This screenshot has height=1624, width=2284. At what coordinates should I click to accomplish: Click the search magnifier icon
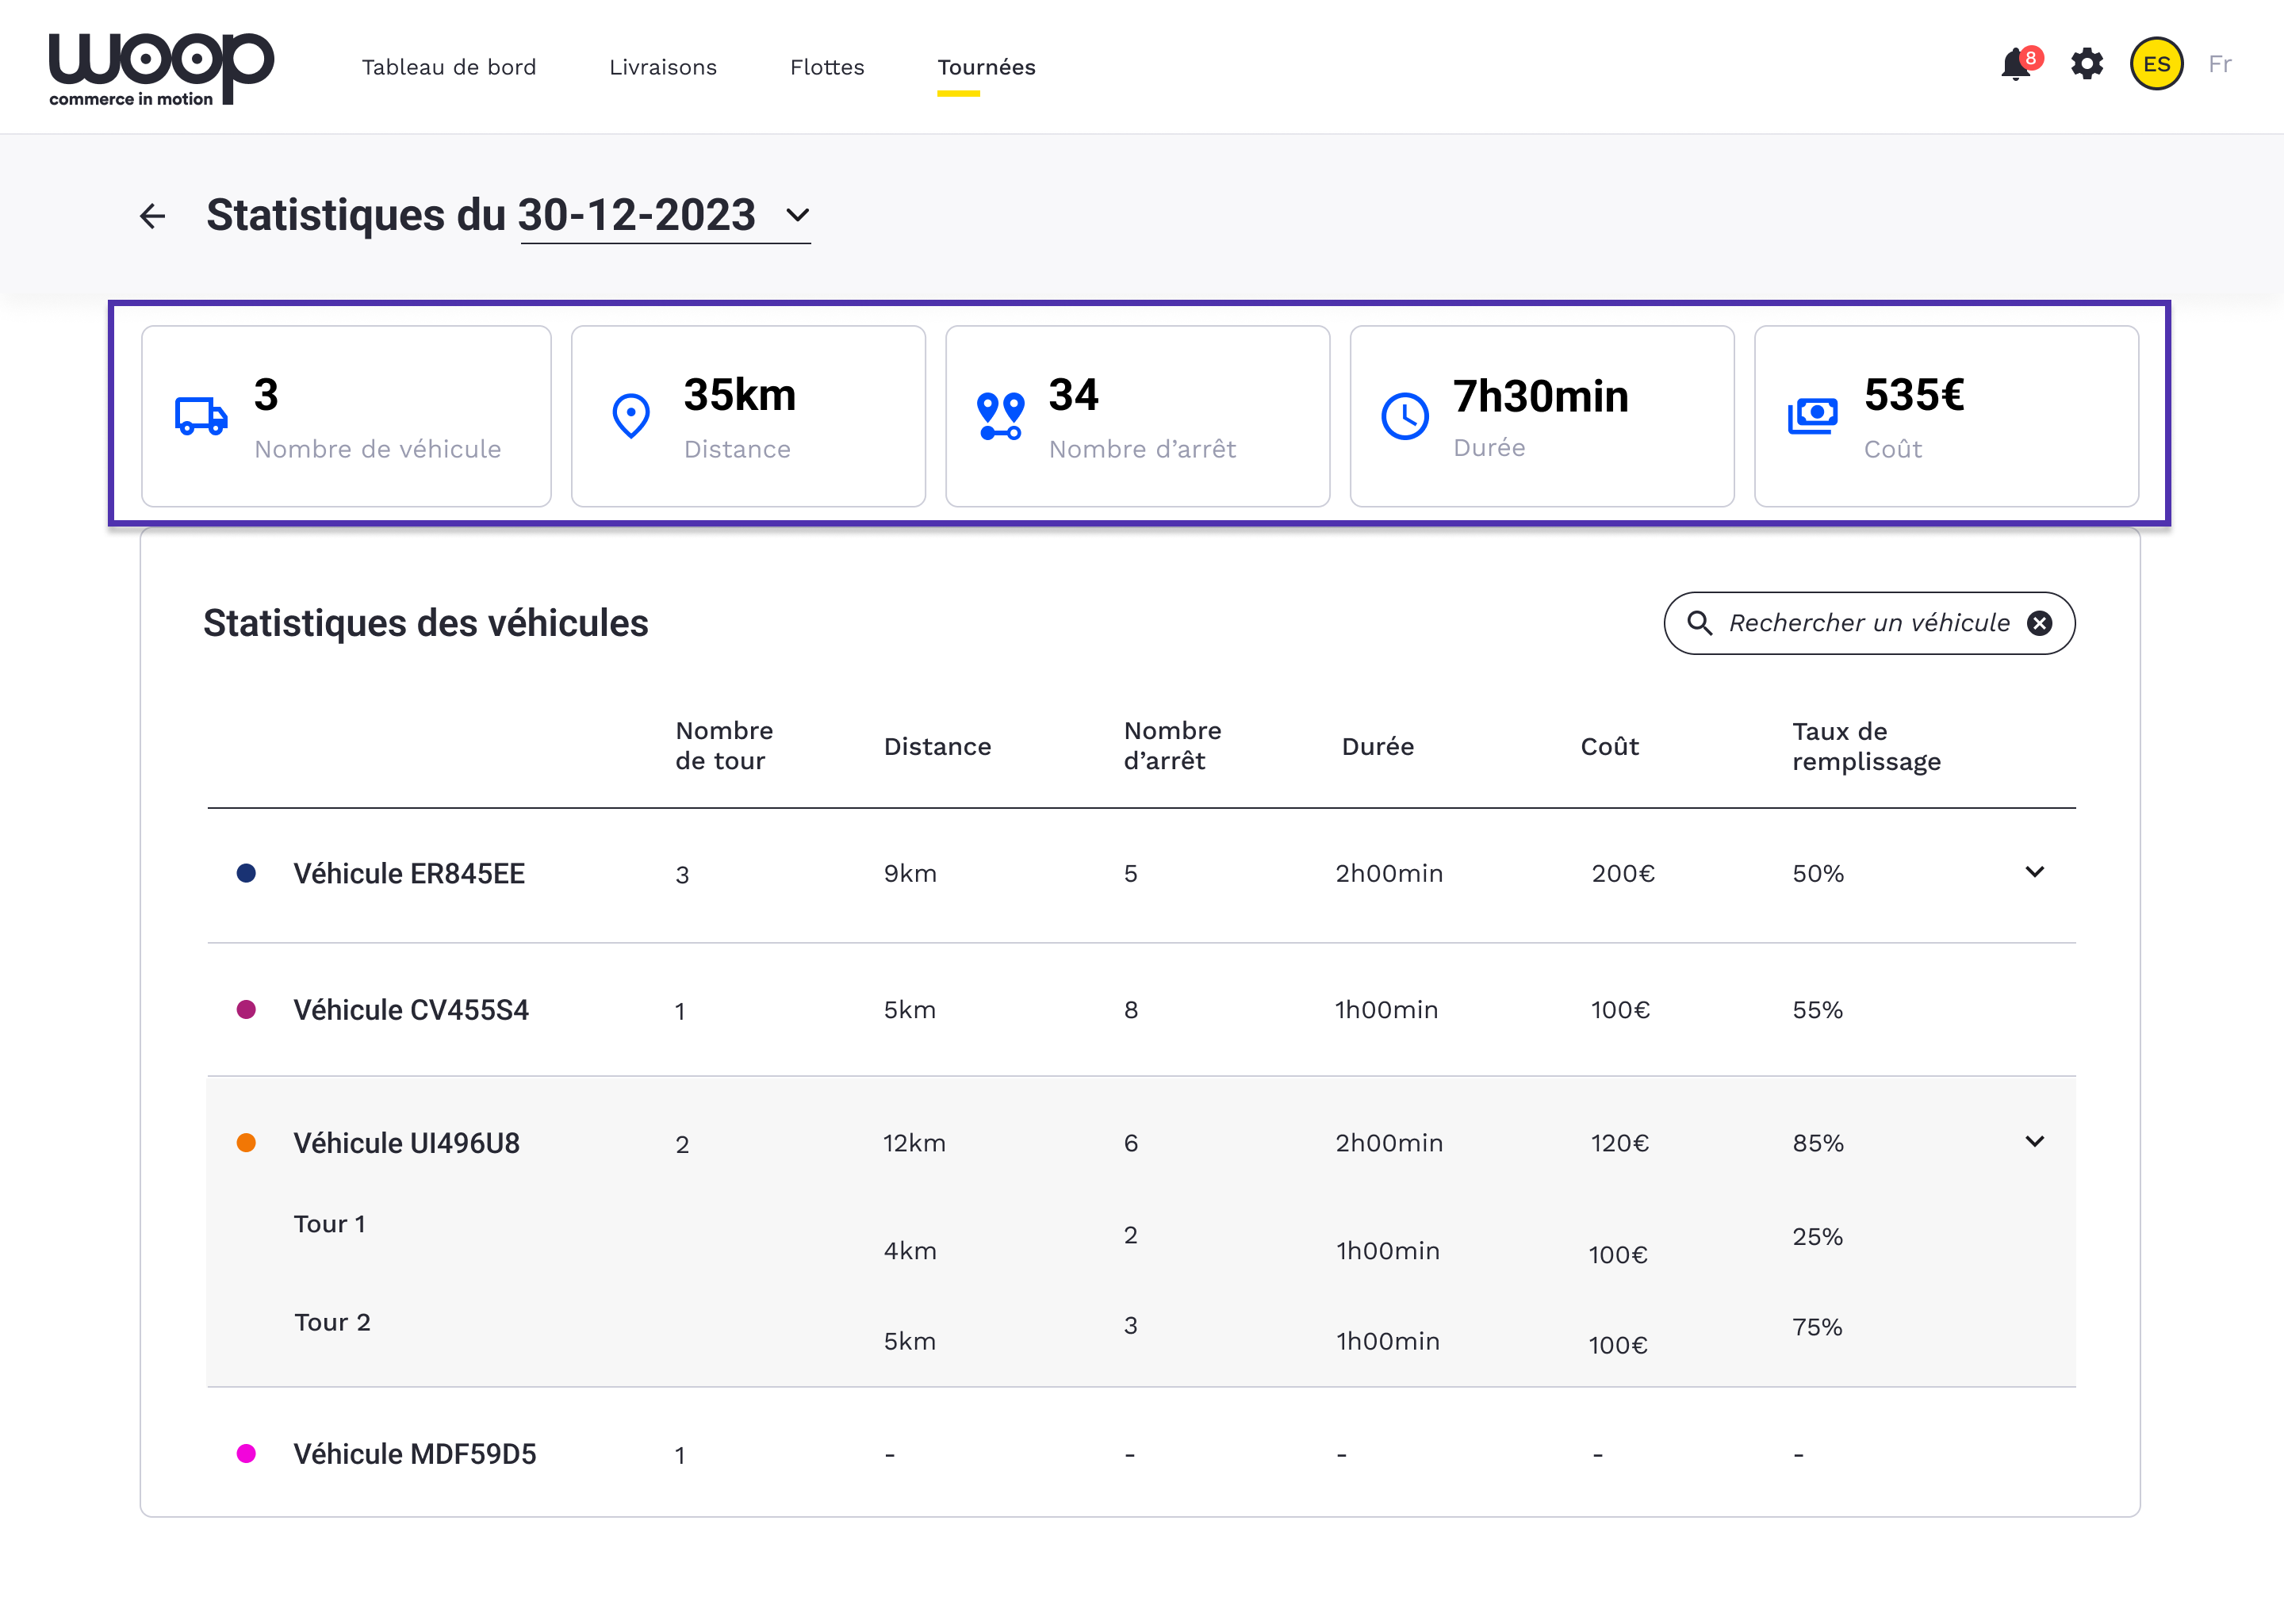1699,623
